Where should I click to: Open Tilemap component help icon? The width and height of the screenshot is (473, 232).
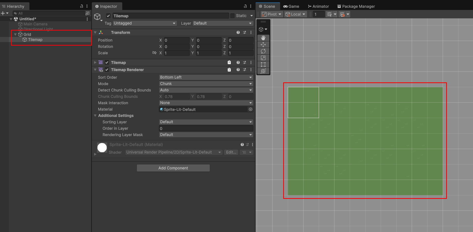click(x=238, y=62)
